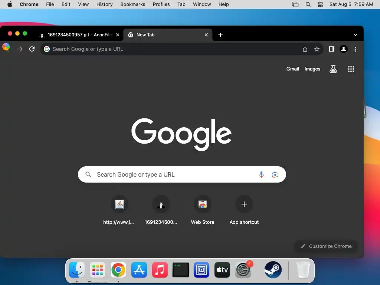This screenshot has width=380, height=285.
Task: Open the Google apps grid
Action: point(351,69)
